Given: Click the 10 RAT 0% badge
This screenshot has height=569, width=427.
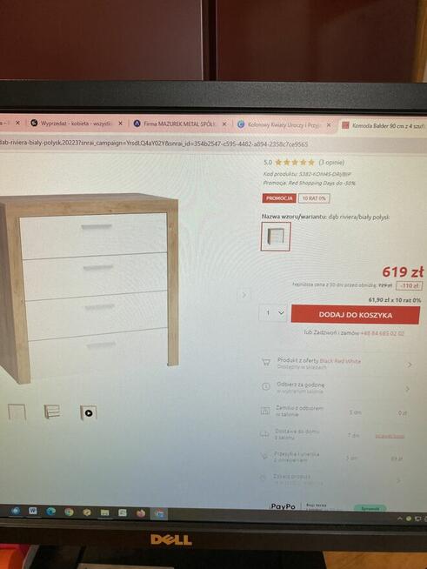Looking at the screenshot, I should (314, 198).
